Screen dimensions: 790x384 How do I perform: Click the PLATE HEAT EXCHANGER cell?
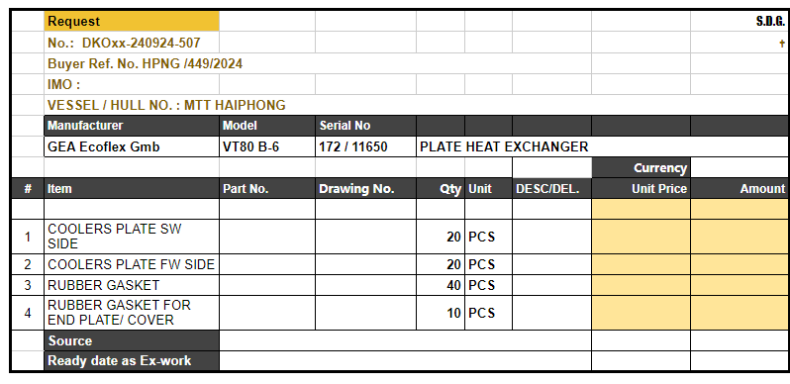click(603, 146)
